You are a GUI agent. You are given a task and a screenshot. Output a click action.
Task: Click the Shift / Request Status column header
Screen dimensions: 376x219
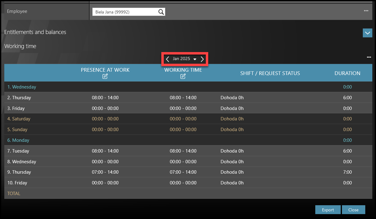[270, 73]
